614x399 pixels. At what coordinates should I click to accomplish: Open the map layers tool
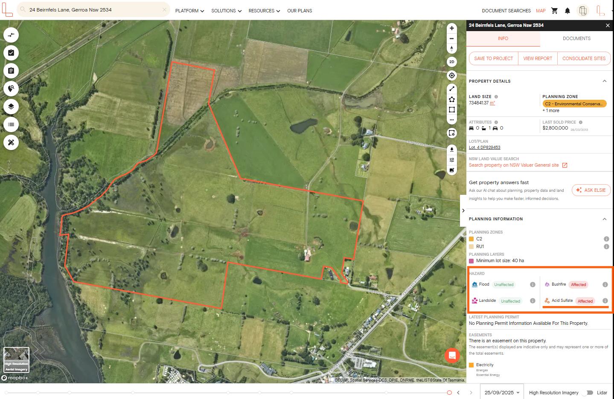[11, 107]
